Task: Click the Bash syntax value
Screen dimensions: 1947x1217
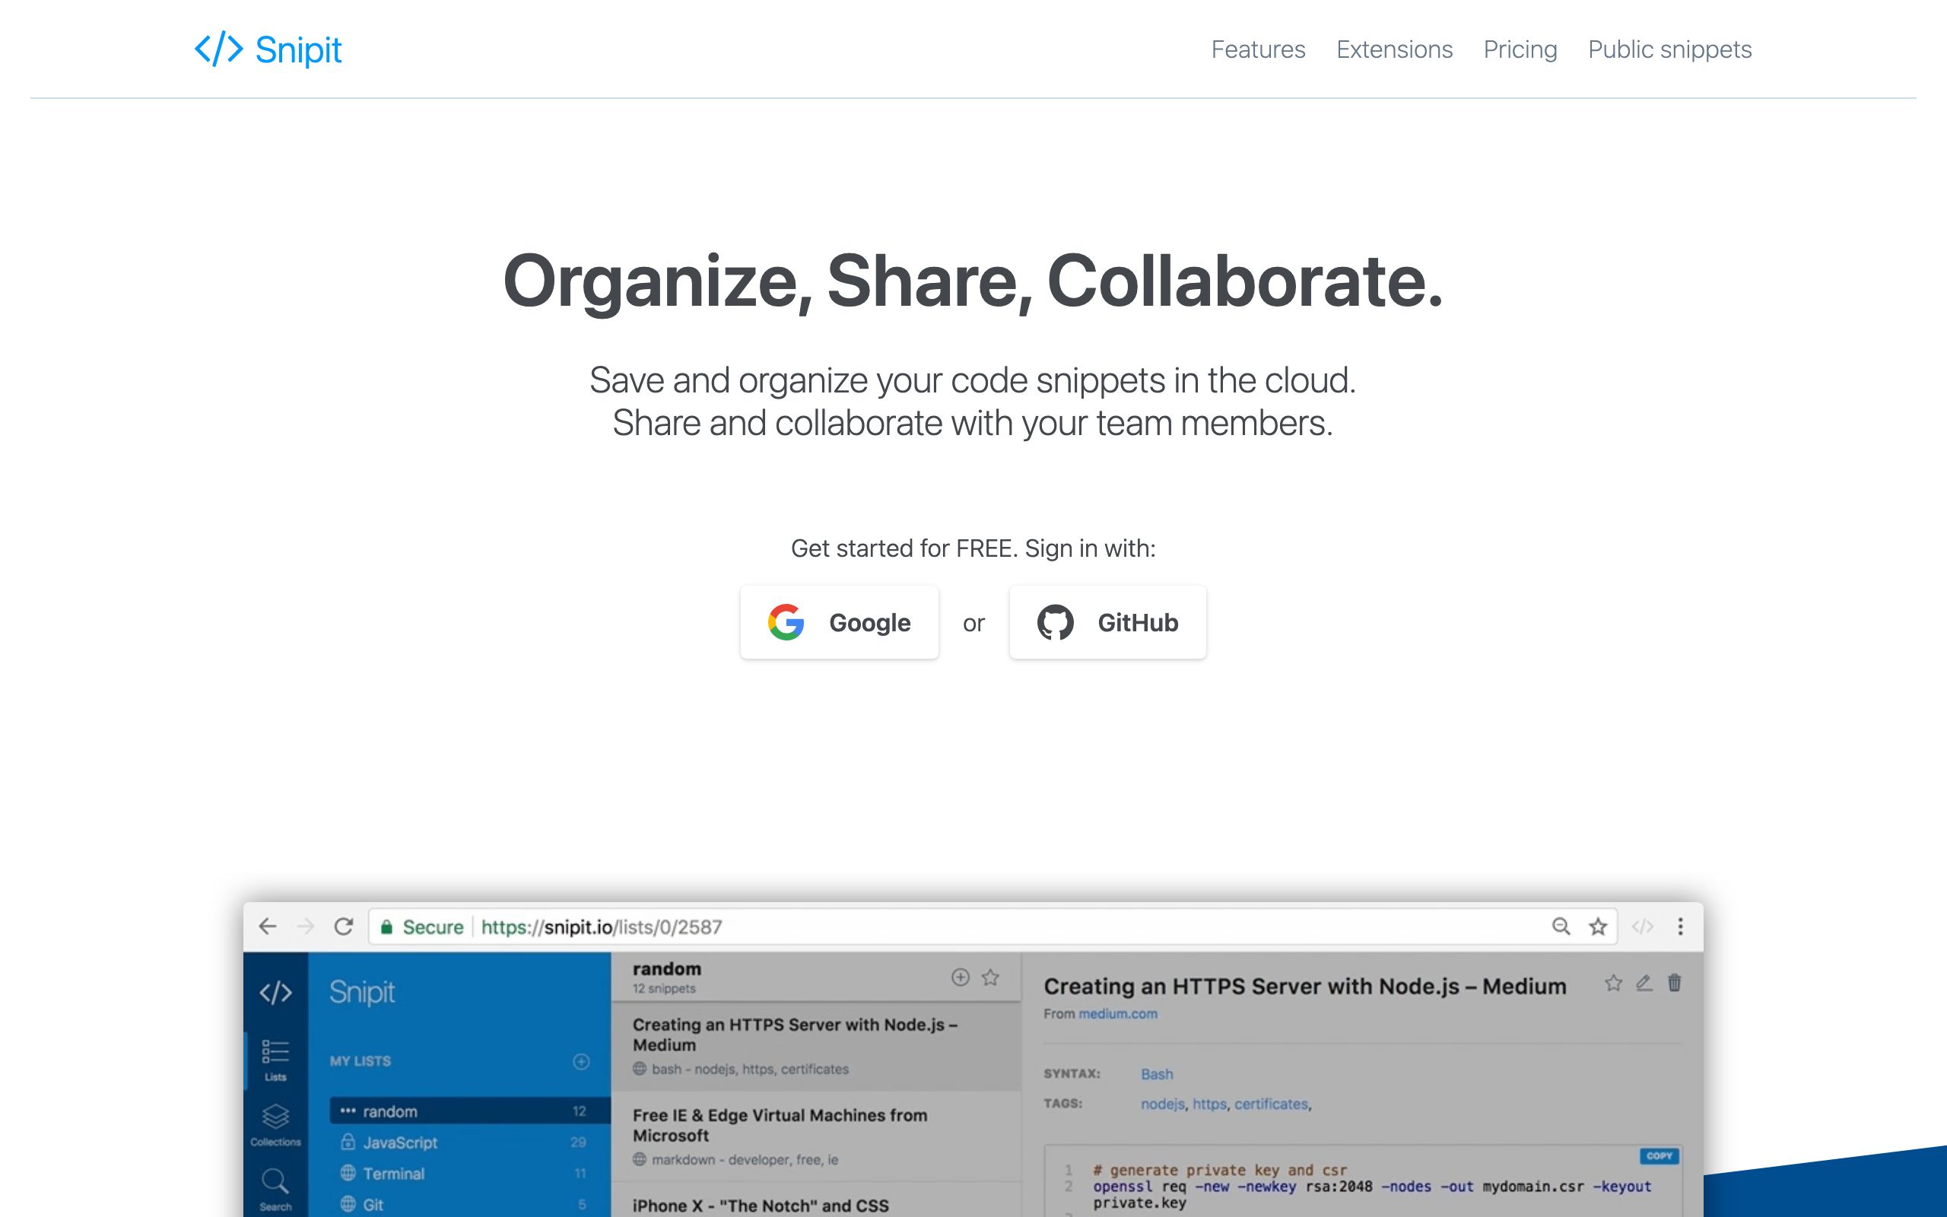Action: [1157, 1074]
